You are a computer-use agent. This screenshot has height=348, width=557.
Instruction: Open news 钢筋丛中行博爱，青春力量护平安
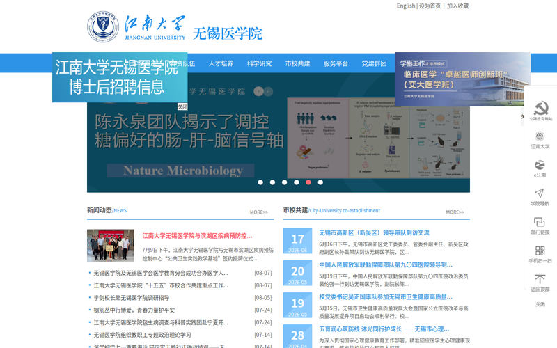click(x=134, y=310)
